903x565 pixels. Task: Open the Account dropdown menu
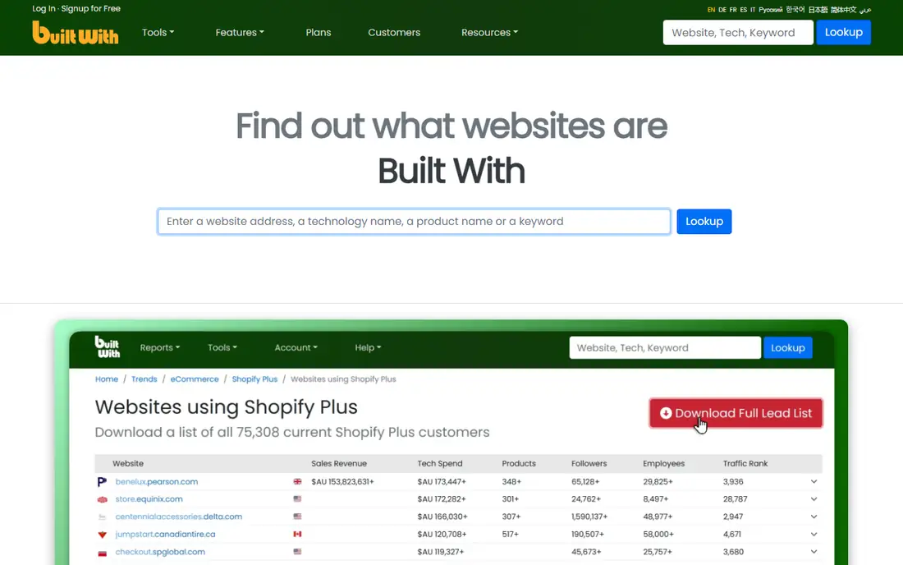pos(296,347)
